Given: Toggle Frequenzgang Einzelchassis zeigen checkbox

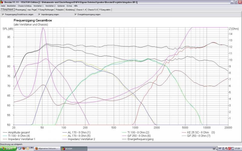Looking at the screenshot, I should point(3,14).
